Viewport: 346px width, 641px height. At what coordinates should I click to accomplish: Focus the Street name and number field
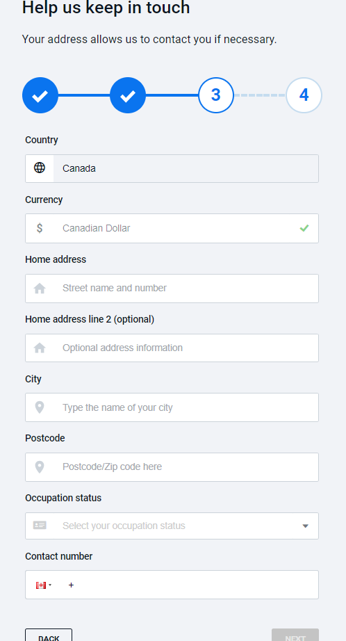[x=172, y=289]
